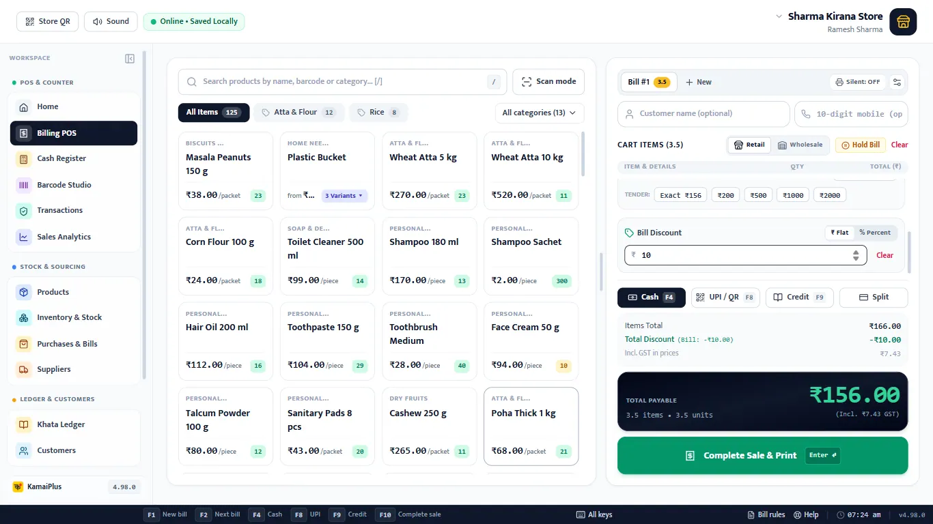Open the Store QR code
This screenshot has height=524, width=933.
48,21
